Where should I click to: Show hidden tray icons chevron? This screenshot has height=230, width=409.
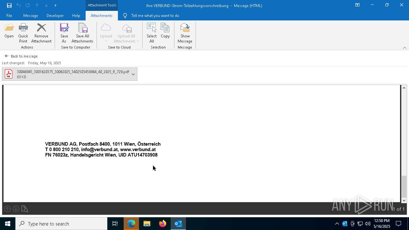[337, 224]
